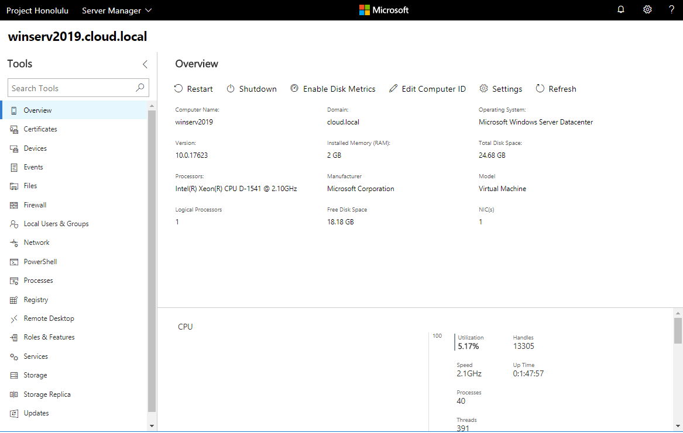Click the notifications bell icon
This screenshot has height=433, width=683.
point(621,10)
